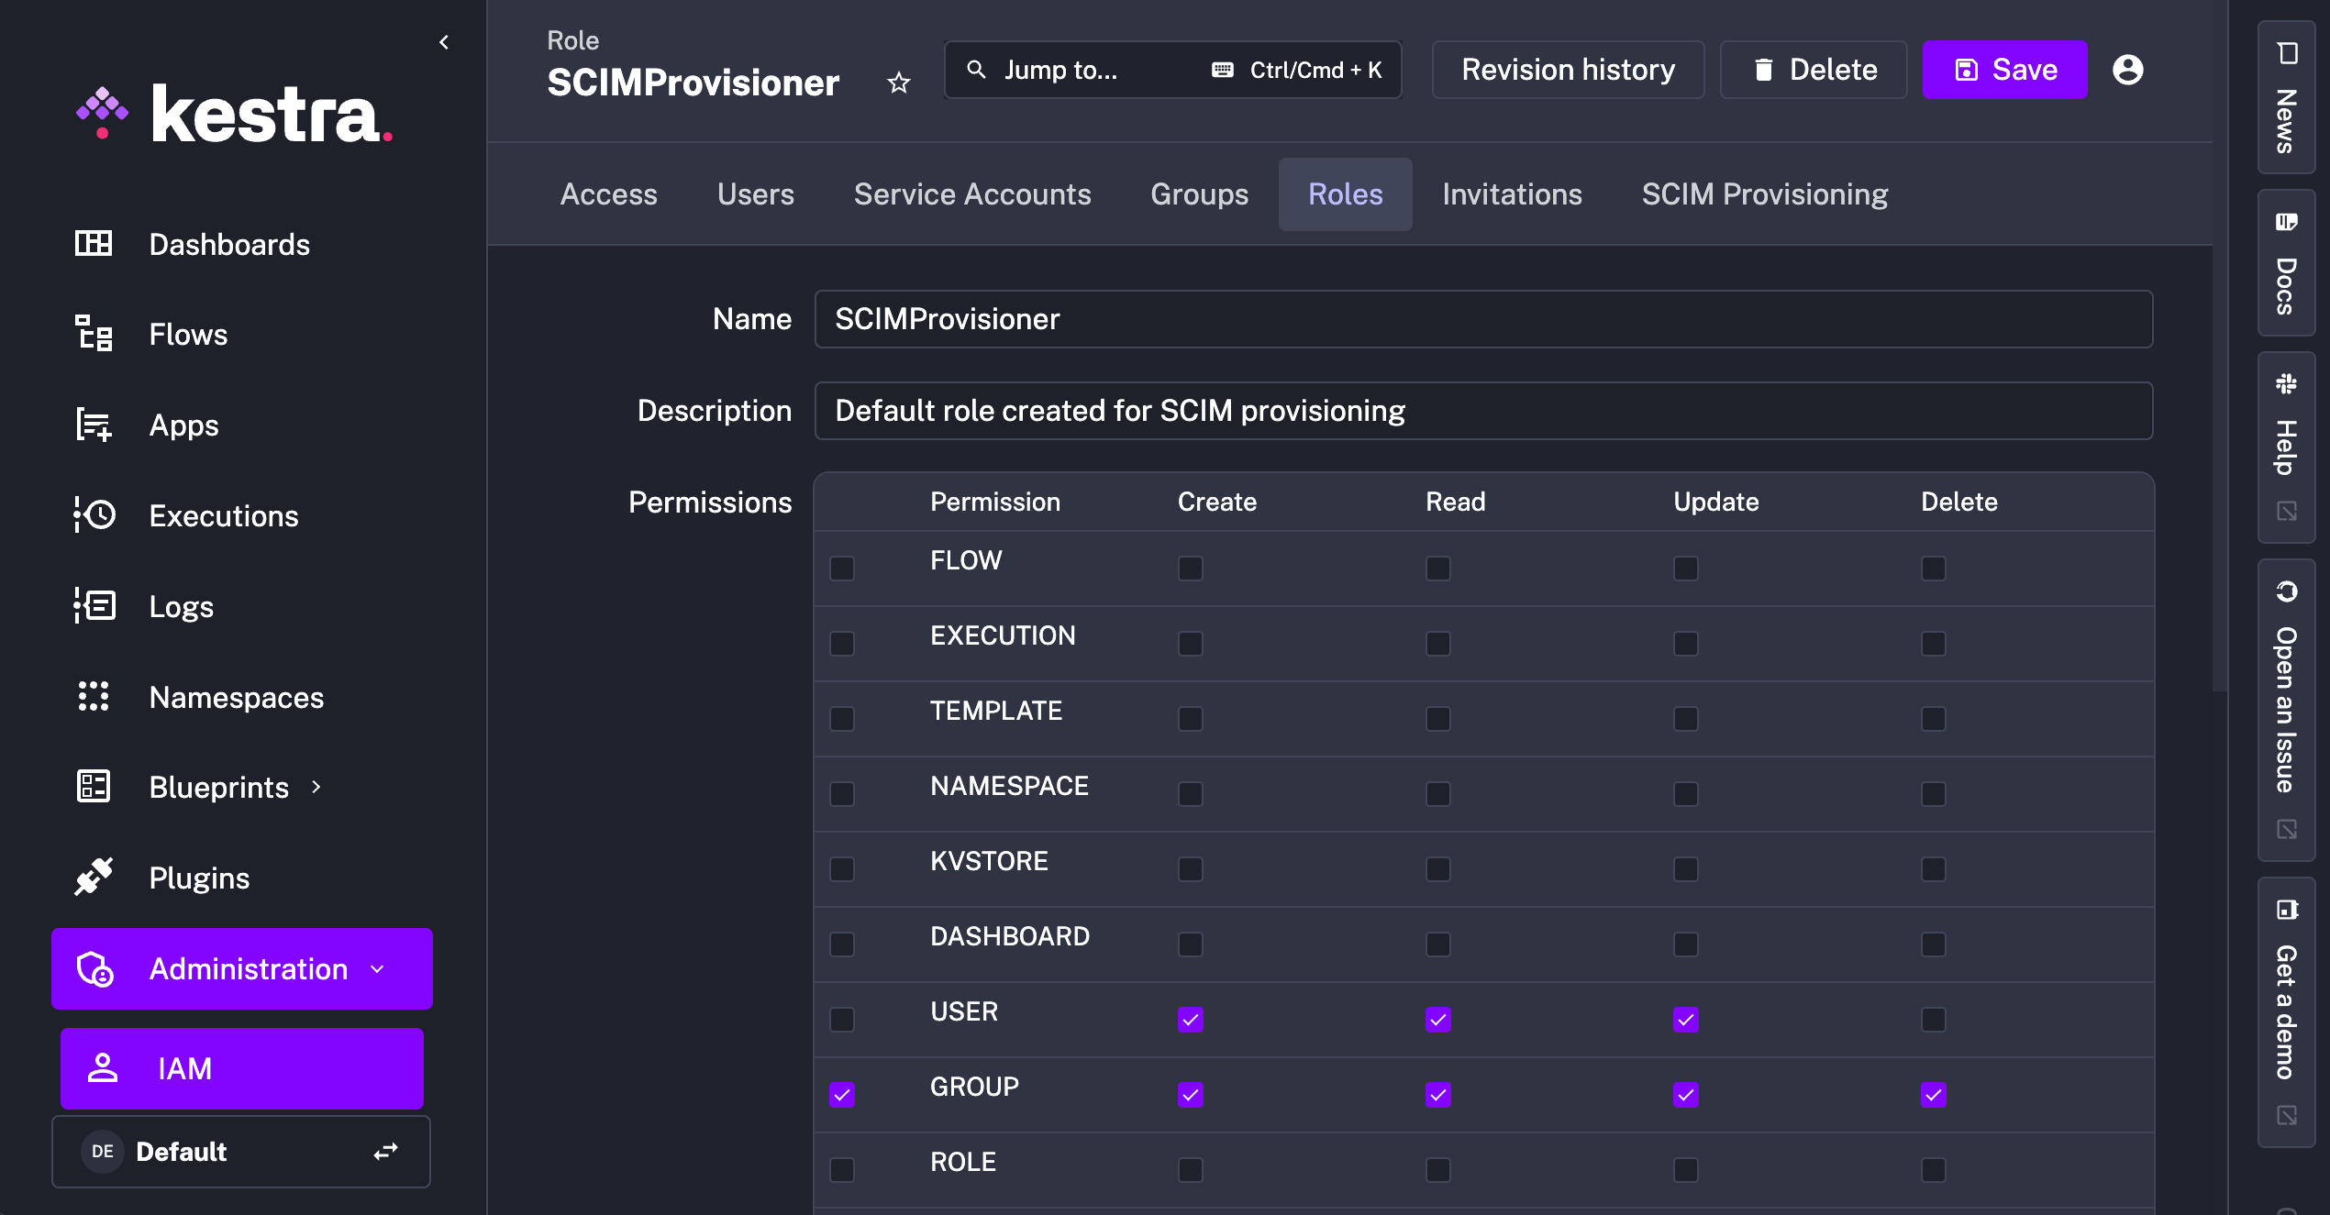Save the role changes
This screenshot has width=2330, height=1215.
pos(2003,69)
